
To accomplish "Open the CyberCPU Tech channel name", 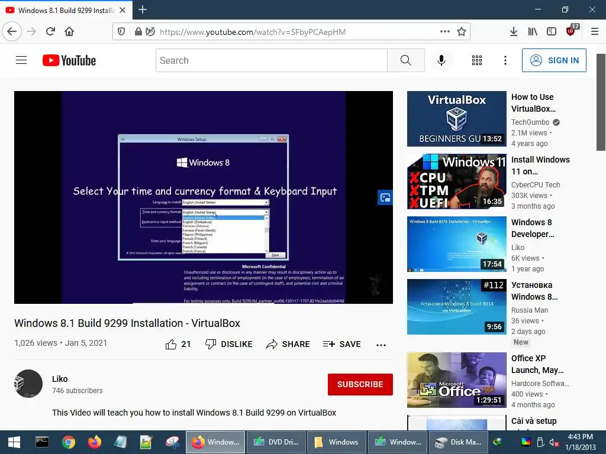I will point(536,184).
